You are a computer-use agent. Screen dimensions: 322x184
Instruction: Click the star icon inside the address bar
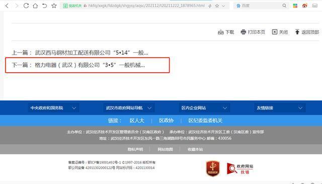click(217, 6)
